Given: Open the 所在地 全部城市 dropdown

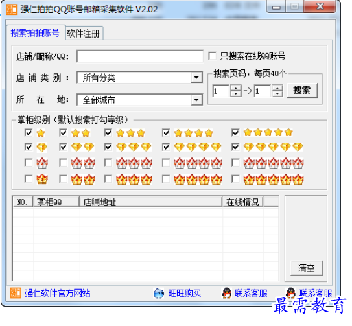Looking at the screenshot, I should click(196, 100).
